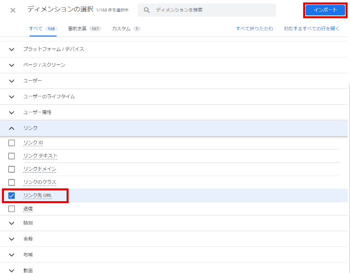This screenshot has width=350, height=273.
Task: Check the リンクのクラス checkbox
Action: [12, 182]
